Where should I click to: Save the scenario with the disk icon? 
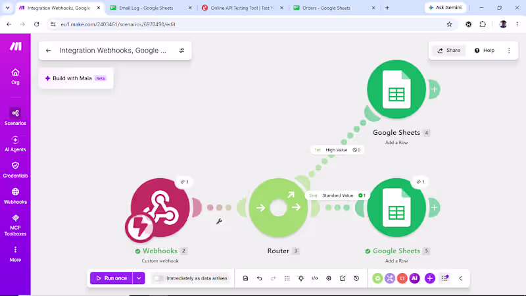[x=245, y=278]
